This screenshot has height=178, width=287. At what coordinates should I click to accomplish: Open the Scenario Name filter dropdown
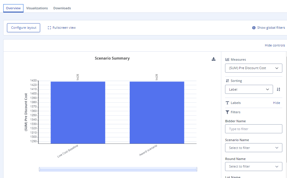tap(254, 148)
